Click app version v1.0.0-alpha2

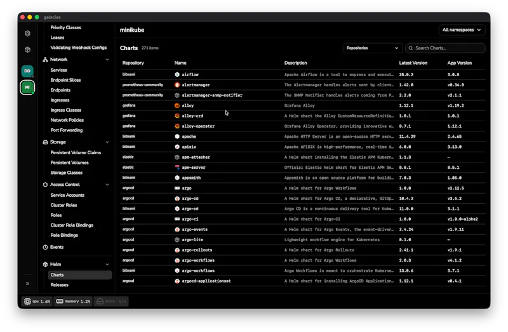462,219
